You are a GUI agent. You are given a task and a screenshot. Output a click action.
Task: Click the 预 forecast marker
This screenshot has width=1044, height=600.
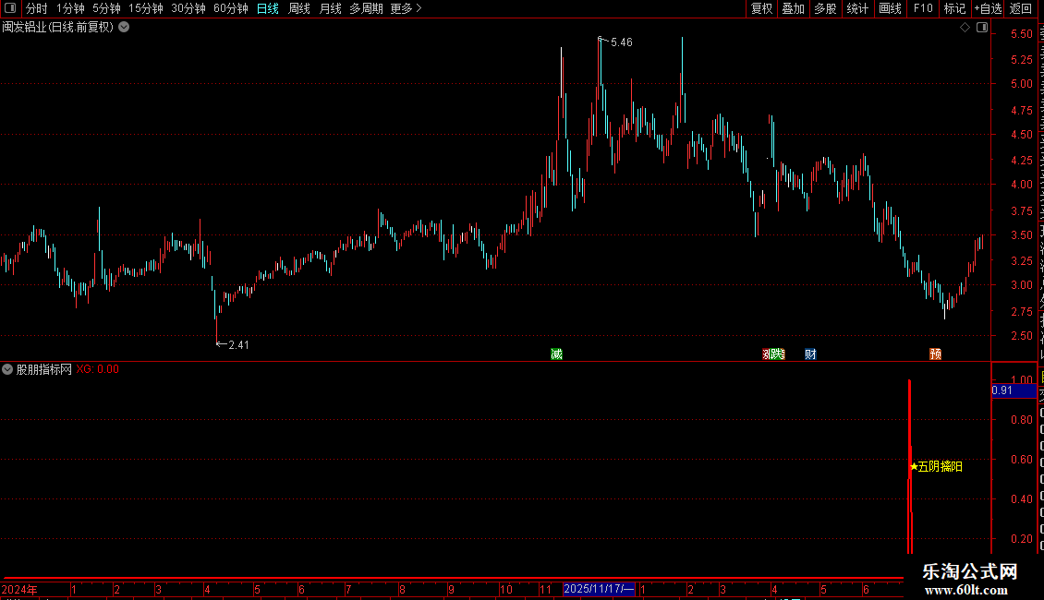tap(936, 354)
